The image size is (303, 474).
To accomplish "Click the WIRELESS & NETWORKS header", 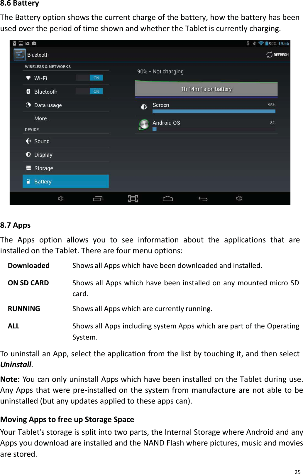I will [x=48, y=67].
